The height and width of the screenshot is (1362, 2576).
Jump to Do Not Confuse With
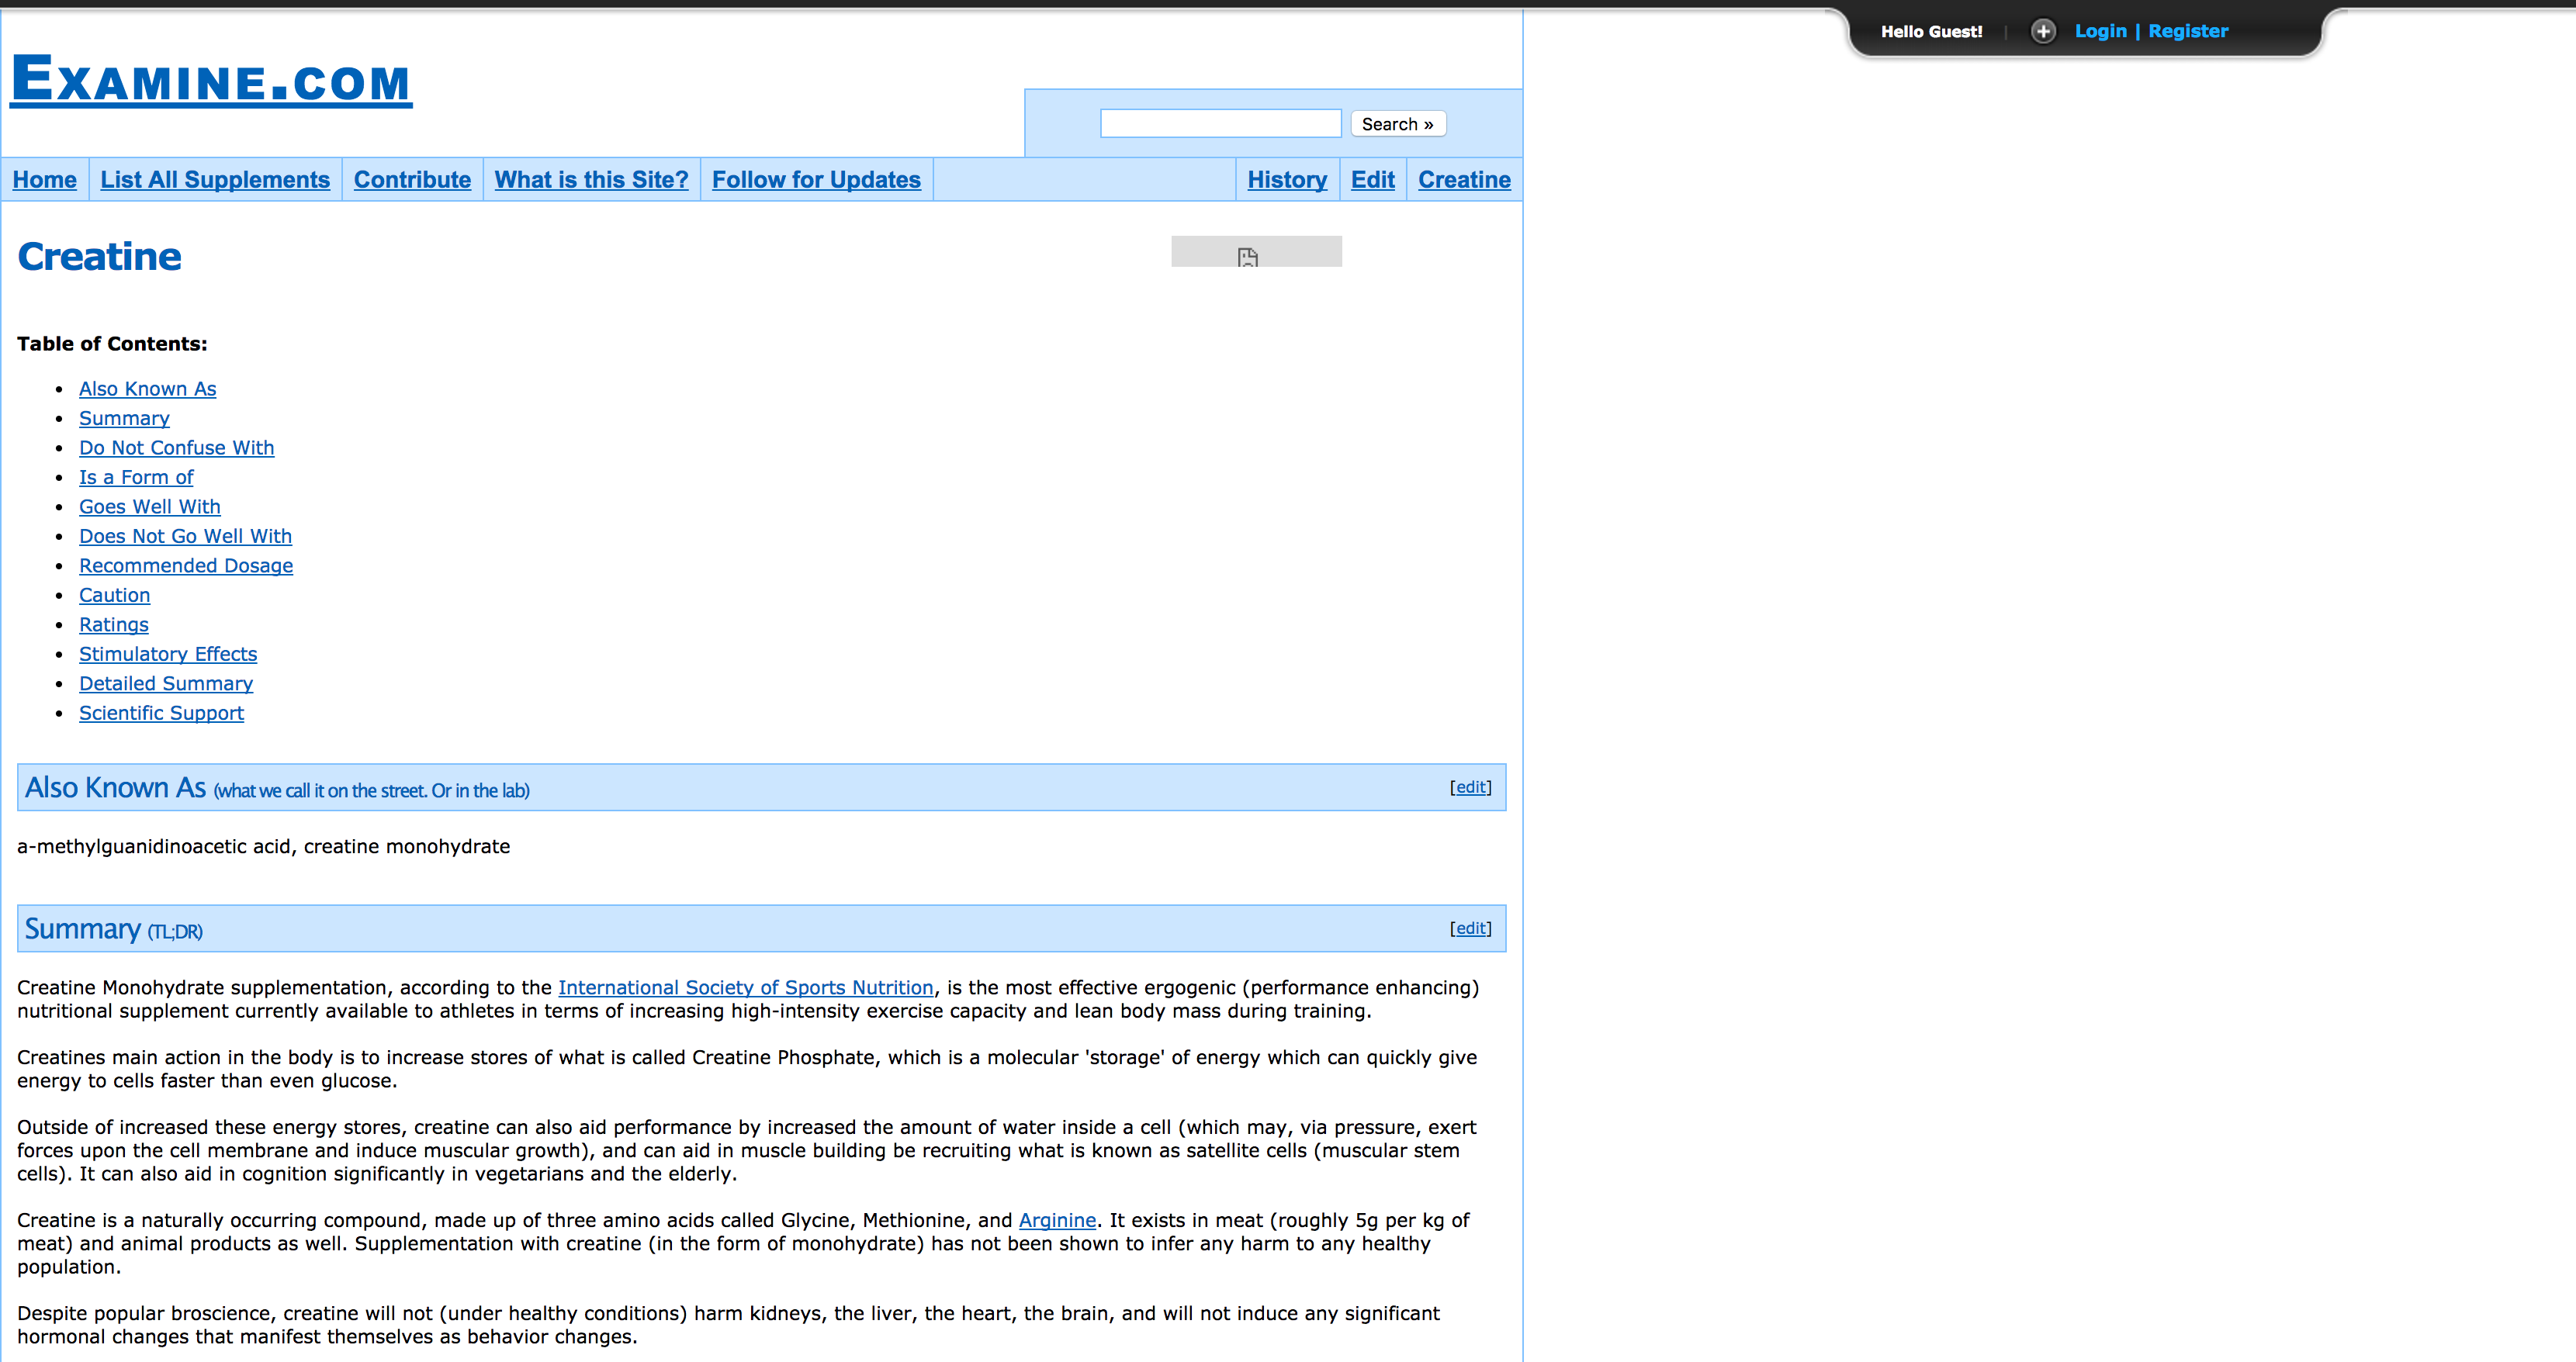tap(176, 448)
